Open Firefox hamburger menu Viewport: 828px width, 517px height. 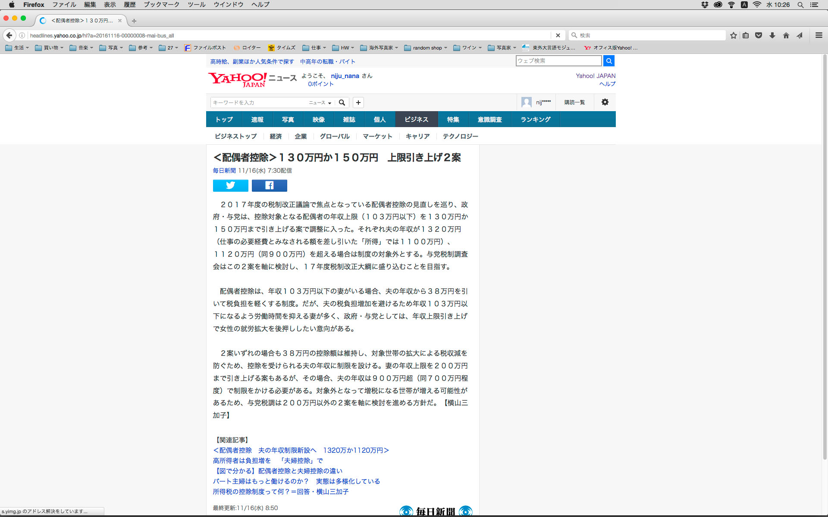coord(819,35)
